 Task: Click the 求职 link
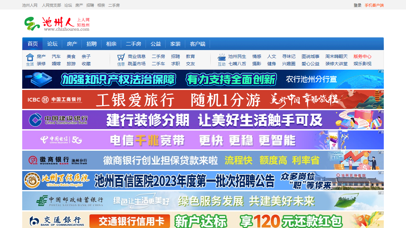click(175, 64)
